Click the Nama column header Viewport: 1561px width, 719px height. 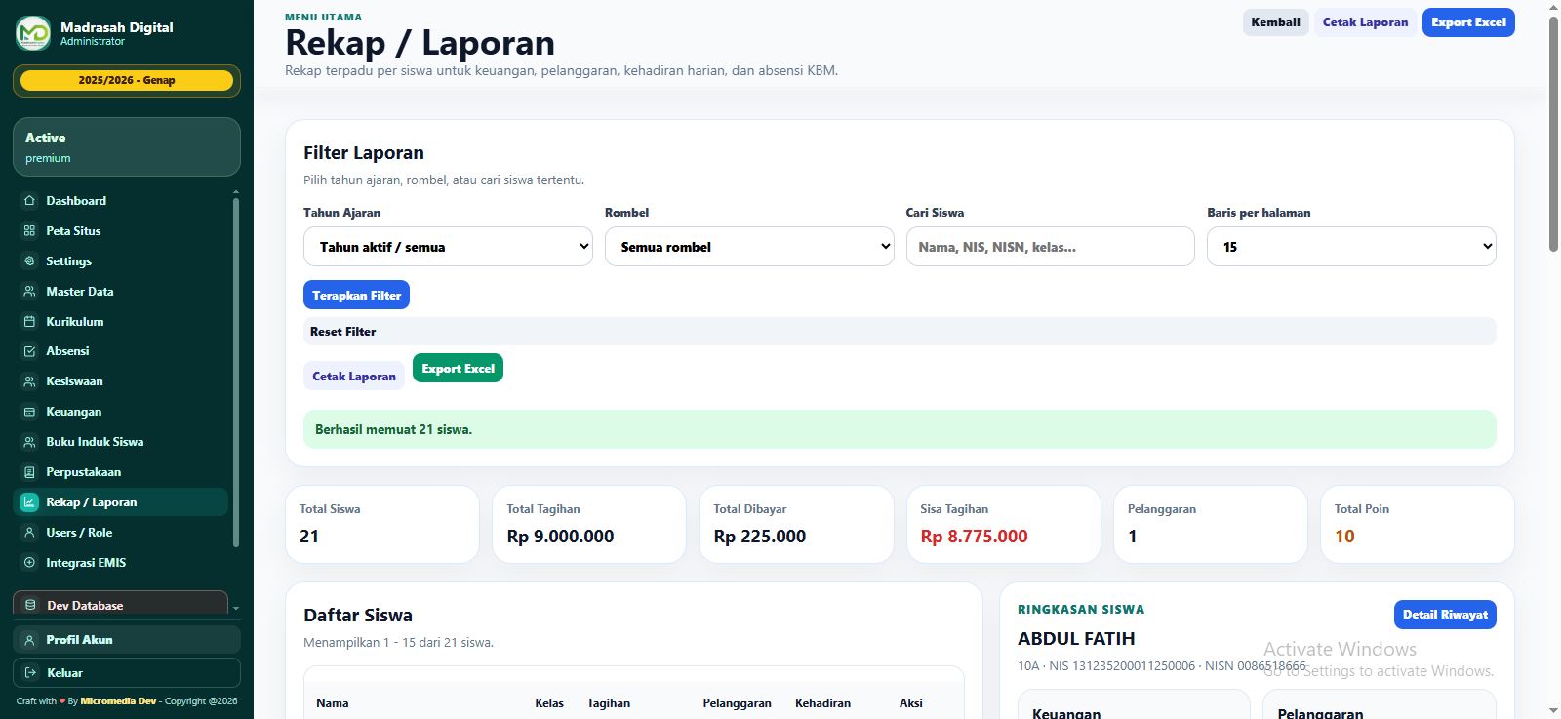point(332,703)
